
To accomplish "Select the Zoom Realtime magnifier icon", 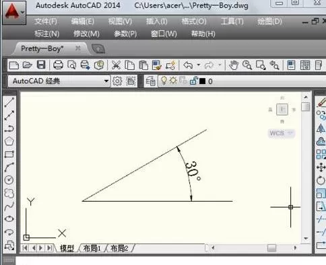I will click(x=247, y=65).
